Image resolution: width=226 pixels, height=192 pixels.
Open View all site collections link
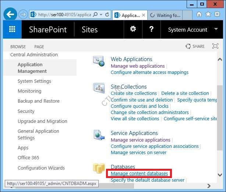tap(135, 119)
